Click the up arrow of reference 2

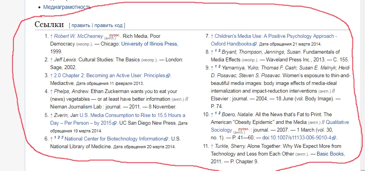coord(52,59)
